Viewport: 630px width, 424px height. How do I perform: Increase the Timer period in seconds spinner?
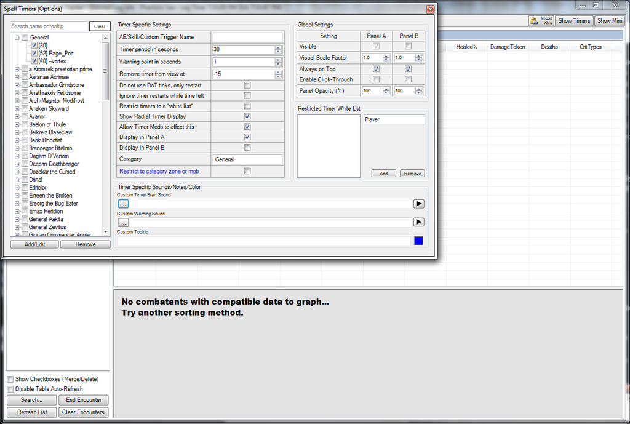coord(278,47)
